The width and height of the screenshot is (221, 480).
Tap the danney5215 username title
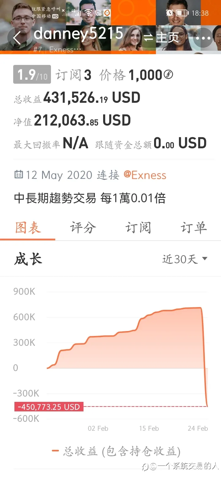tap(78, 33)
